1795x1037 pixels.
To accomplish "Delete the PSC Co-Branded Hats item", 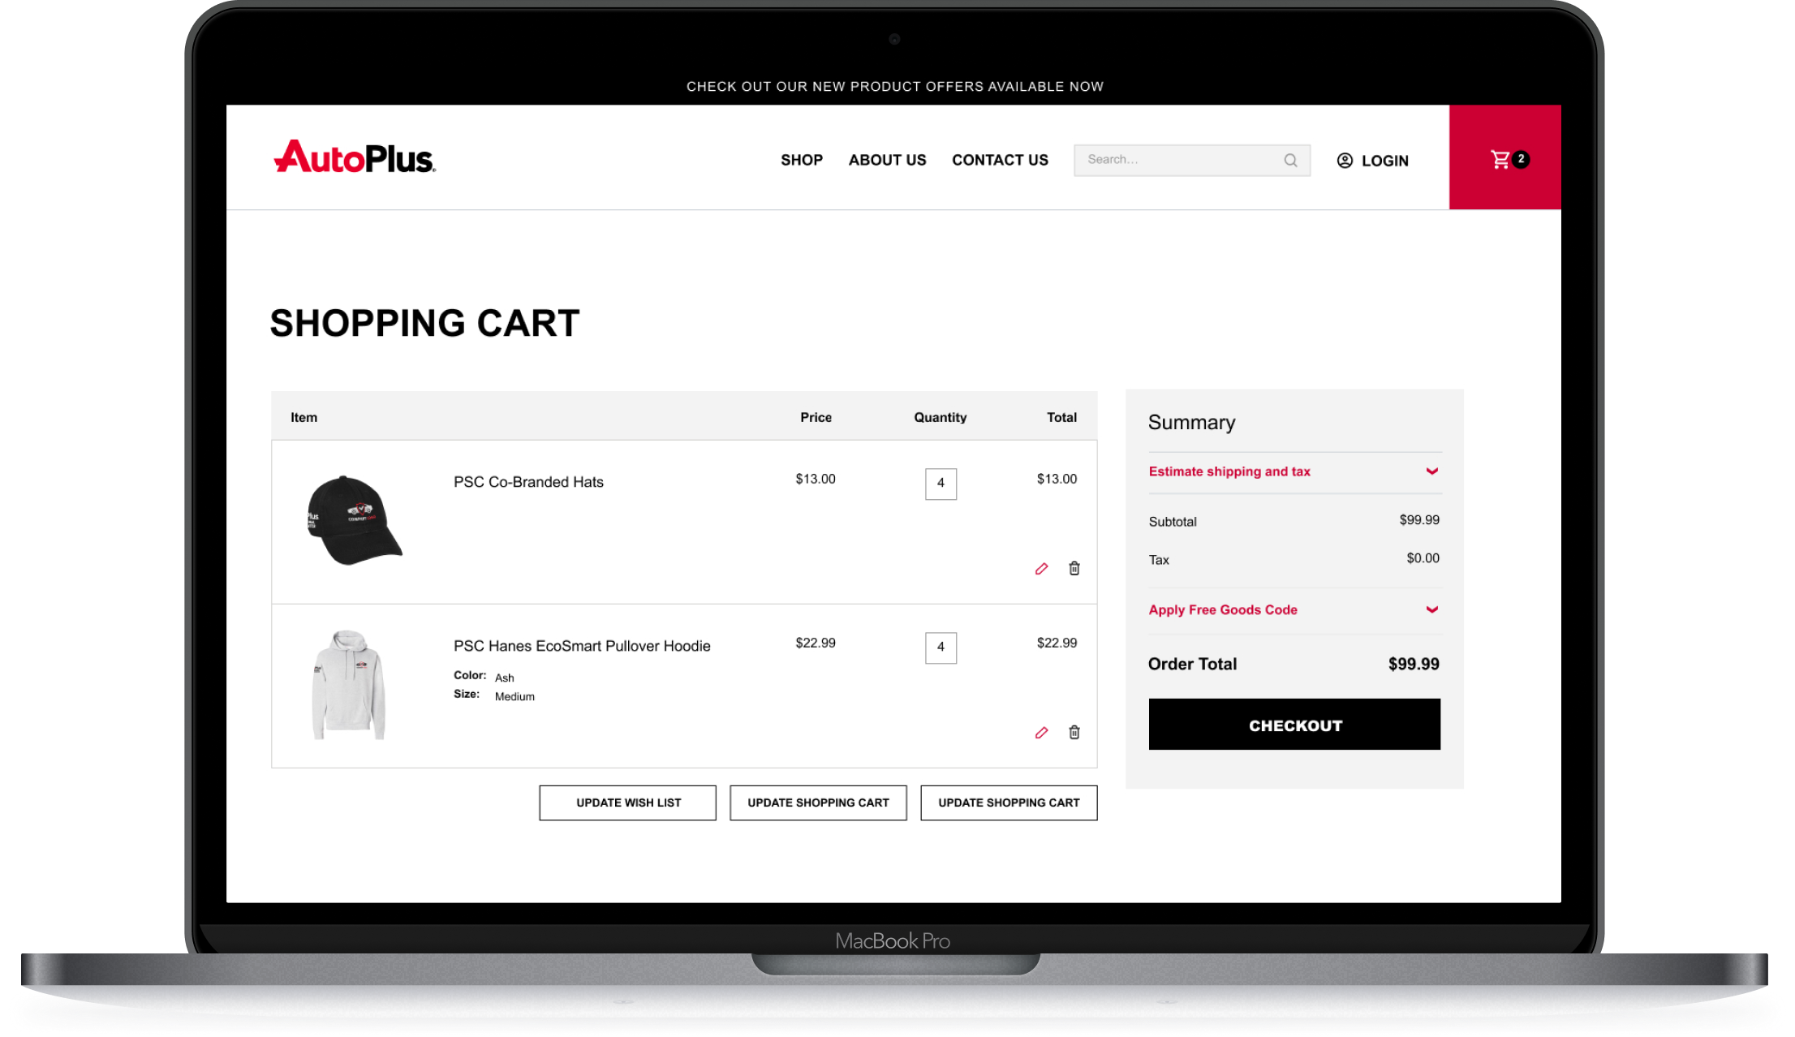I will click(x=1074, y=568).
